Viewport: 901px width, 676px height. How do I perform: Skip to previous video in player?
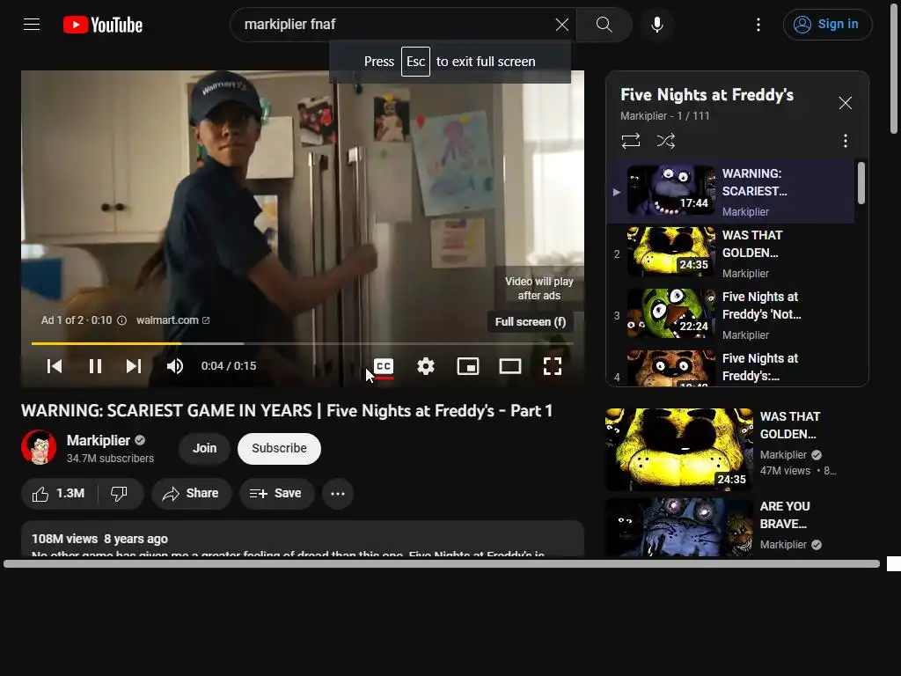(x=54, y=366)
